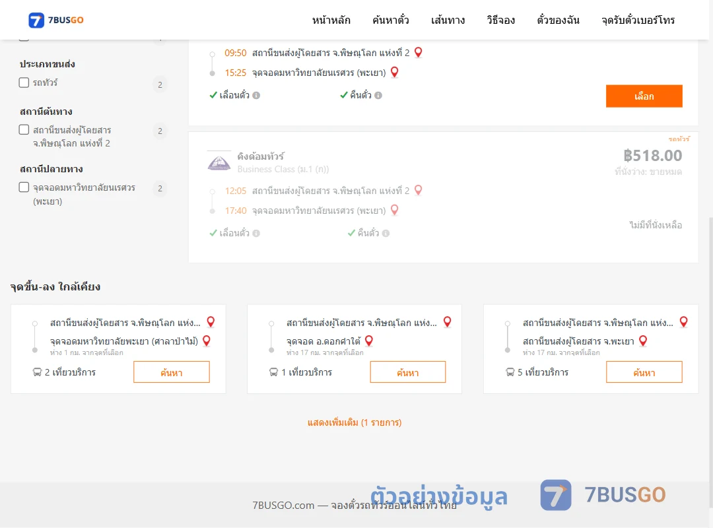
Task: Tick origin station Phitsanulok terminal 2 checkbox
Action: pyautogui.click(x=24, y=129)
